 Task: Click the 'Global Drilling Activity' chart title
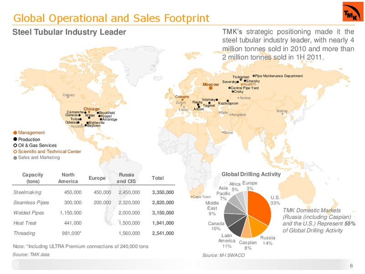point(251,174)
